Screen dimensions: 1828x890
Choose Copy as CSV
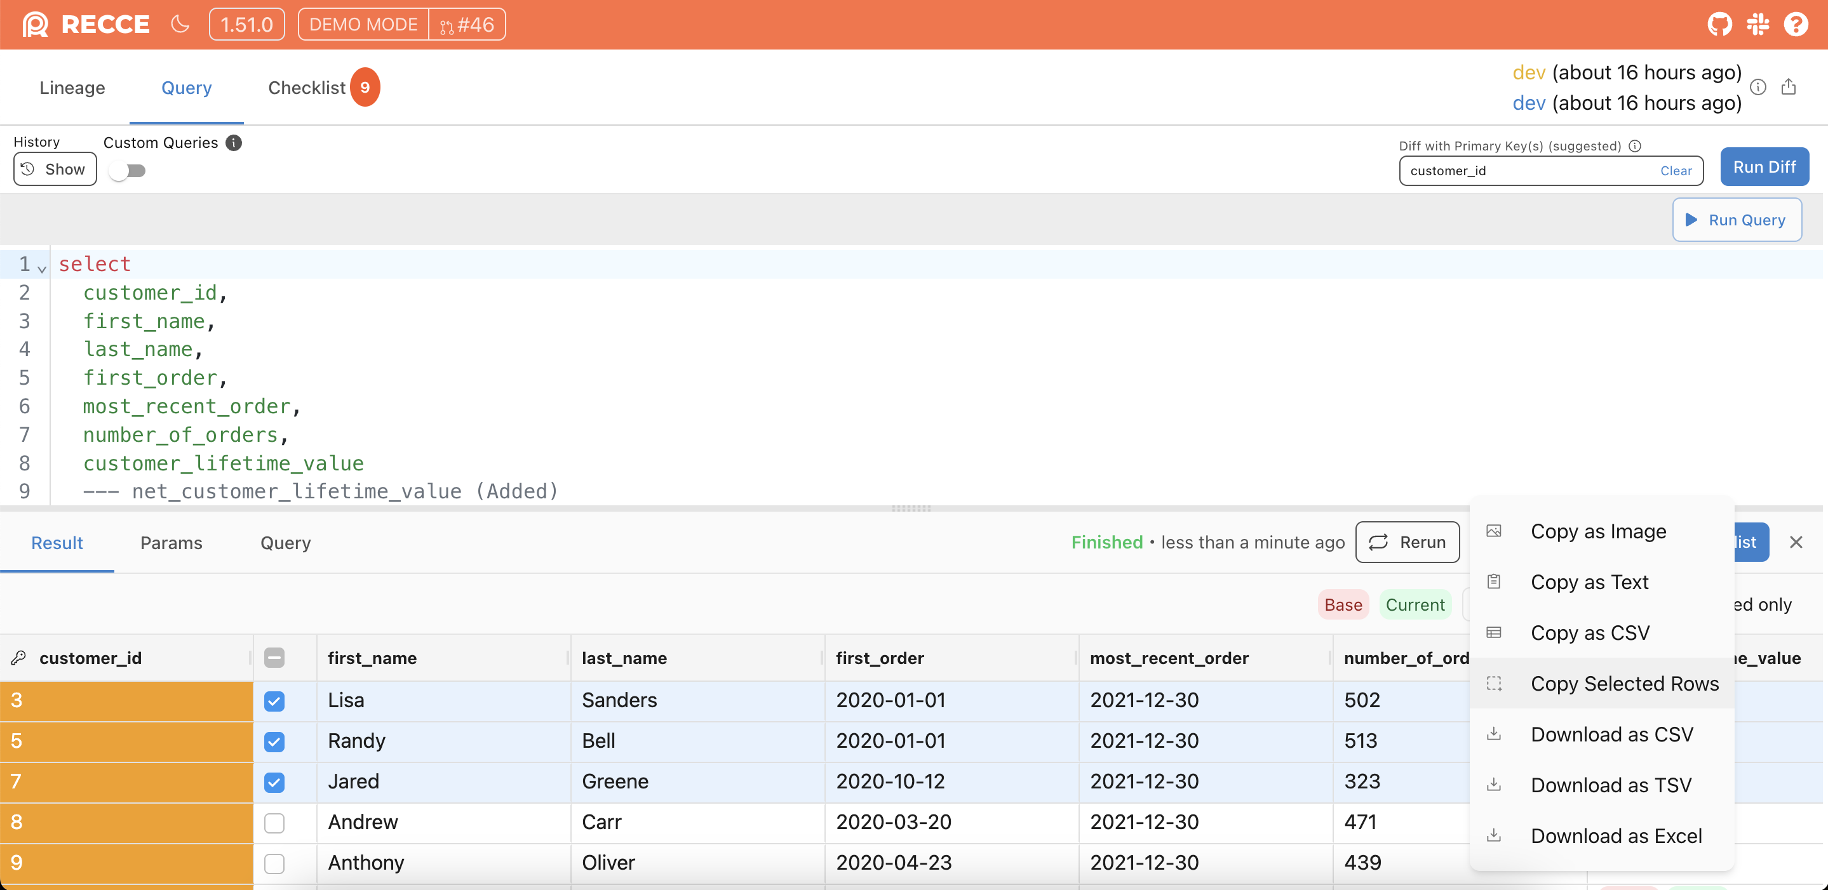[1602, 632]
